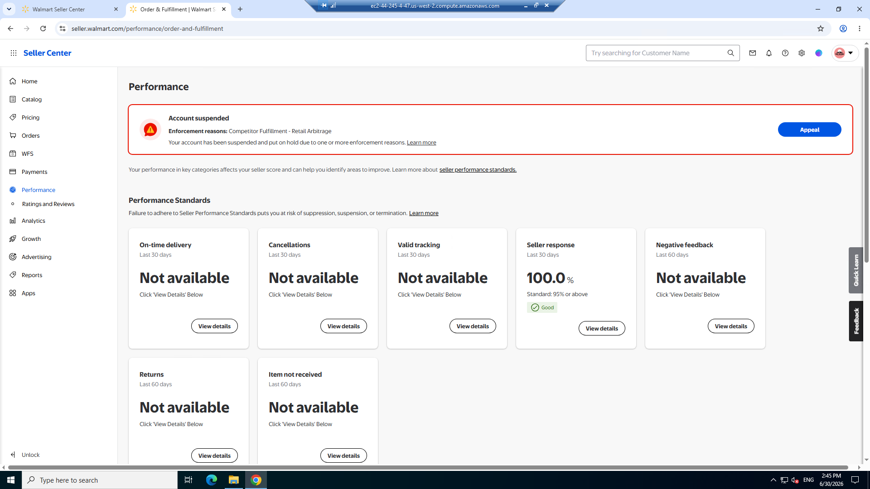Open the apps grid menu icon
870x489 pixels.
[14, 53]
